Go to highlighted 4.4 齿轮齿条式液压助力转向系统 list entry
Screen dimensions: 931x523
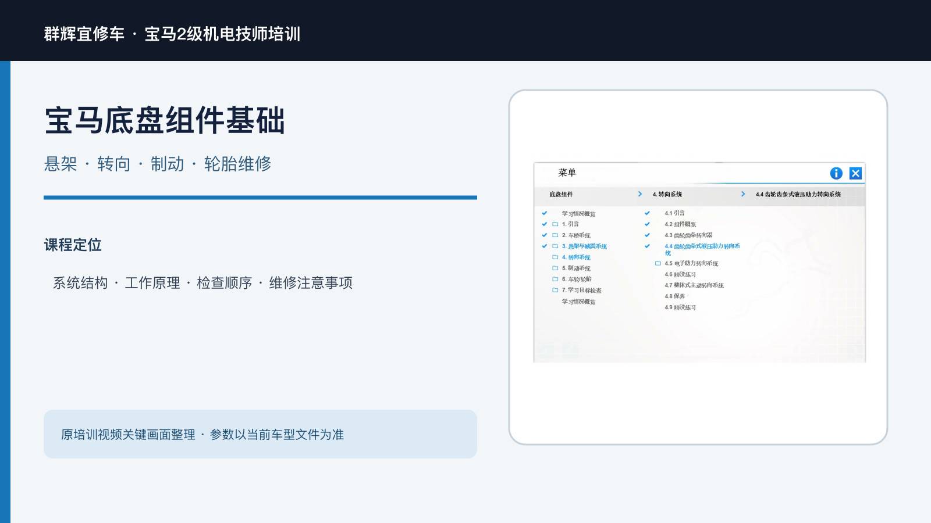(702, 249)
